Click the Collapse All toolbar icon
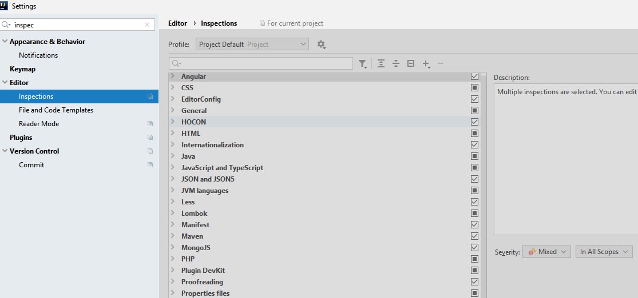The width and height of the screenshot is (638, 298). coord(396,63)
